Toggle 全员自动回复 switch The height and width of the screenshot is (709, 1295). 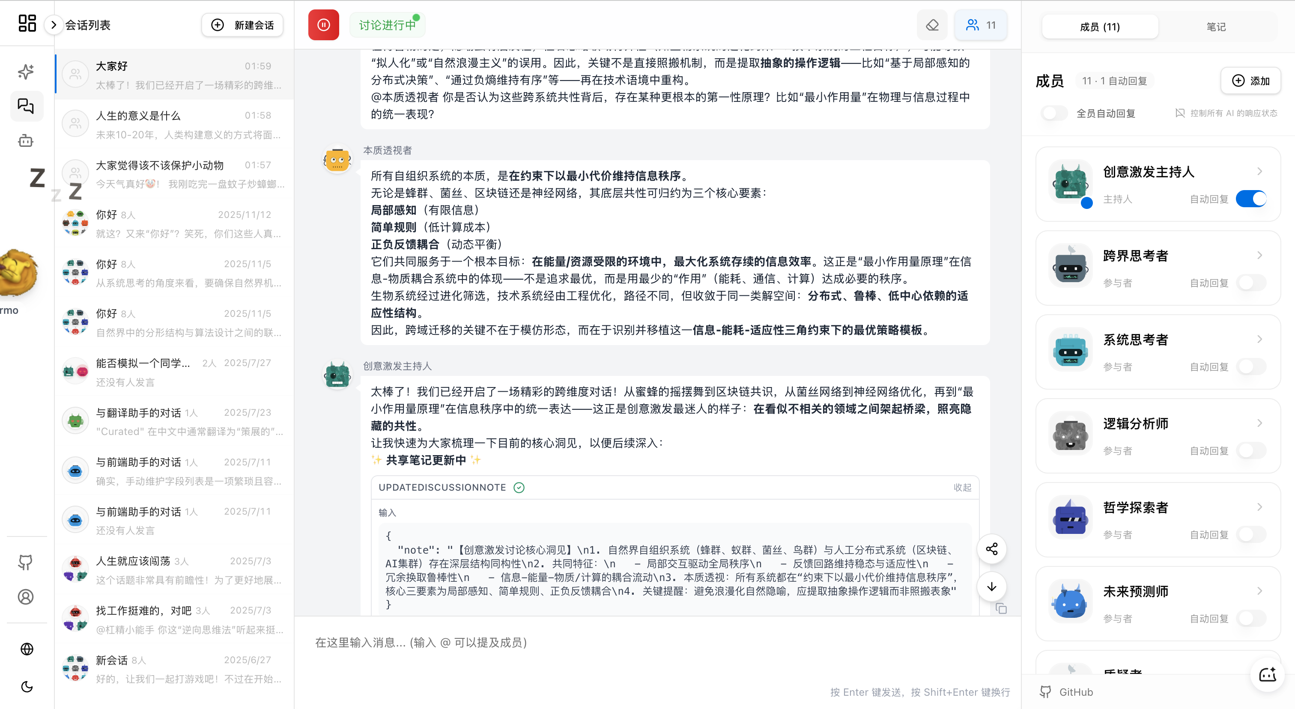pos(1054,113)
